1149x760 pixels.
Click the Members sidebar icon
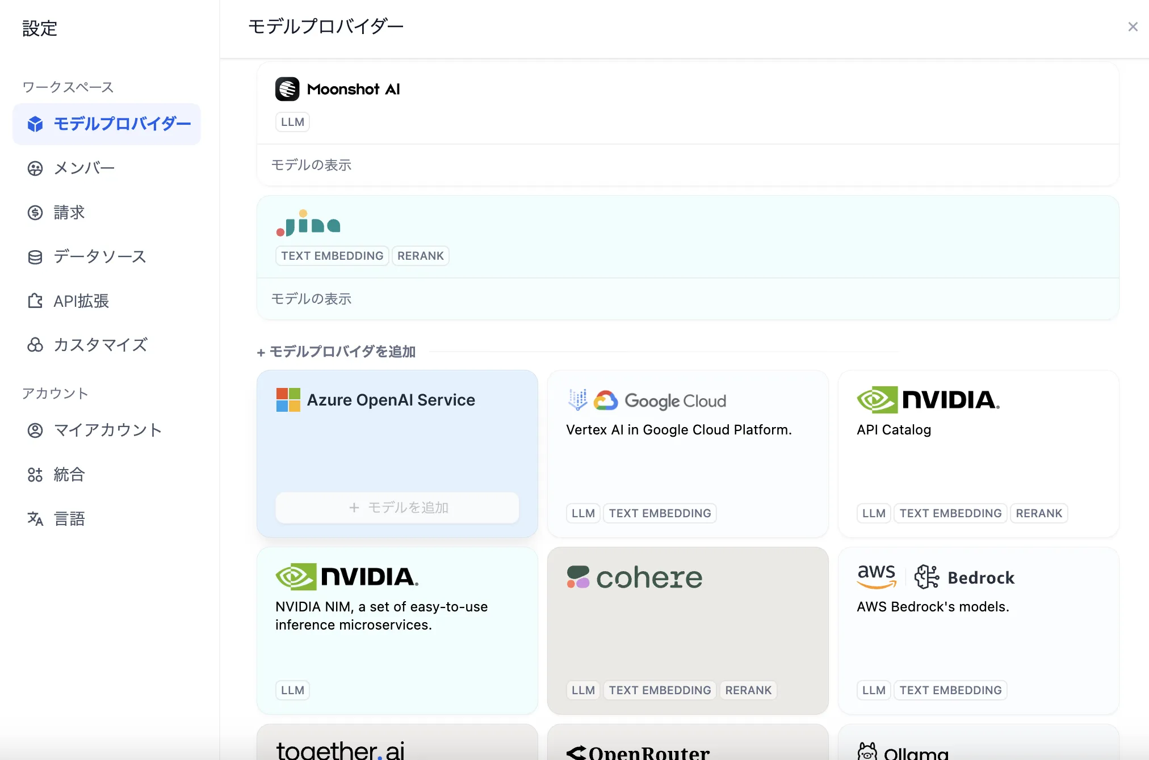tap(35, 168)
